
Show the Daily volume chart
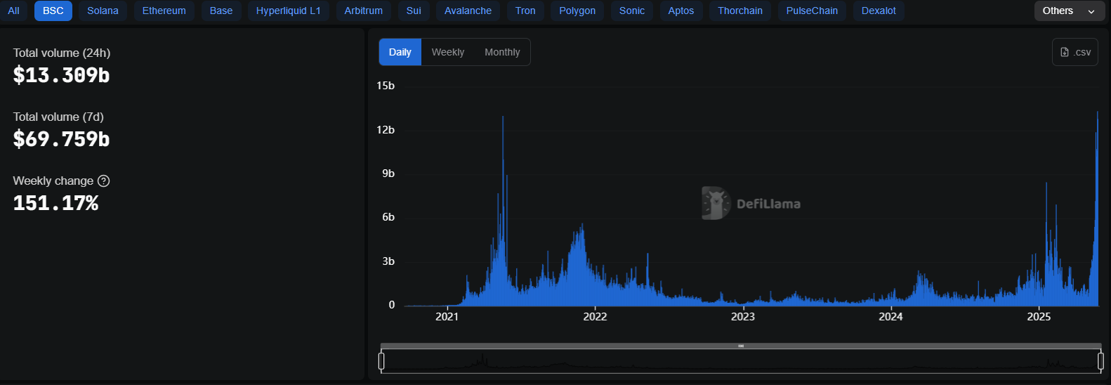click(x=400, y=52)
